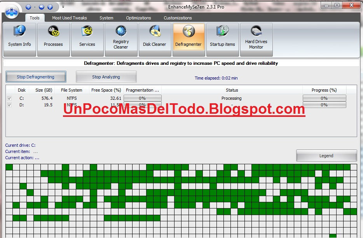Open the Legend button
This screenshot has width=363, height=238.
tap(326, 156)
